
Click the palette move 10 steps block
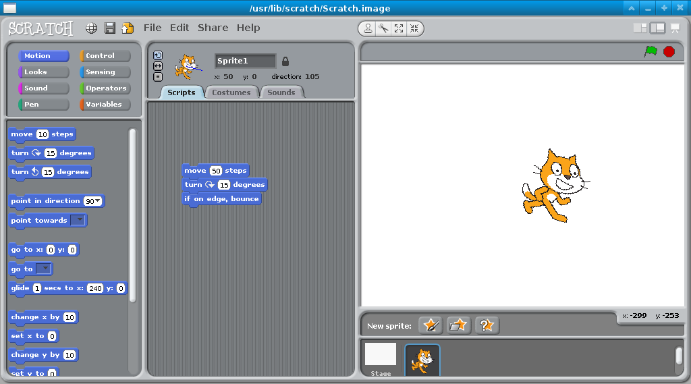click(x=43, y=134)
